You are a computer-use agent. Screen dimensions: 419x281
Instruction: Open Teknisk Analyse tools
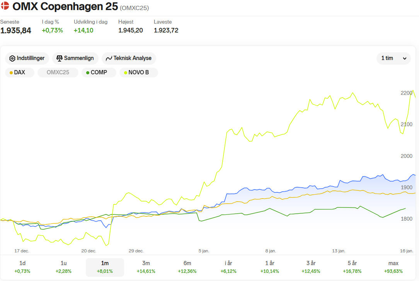129,58
